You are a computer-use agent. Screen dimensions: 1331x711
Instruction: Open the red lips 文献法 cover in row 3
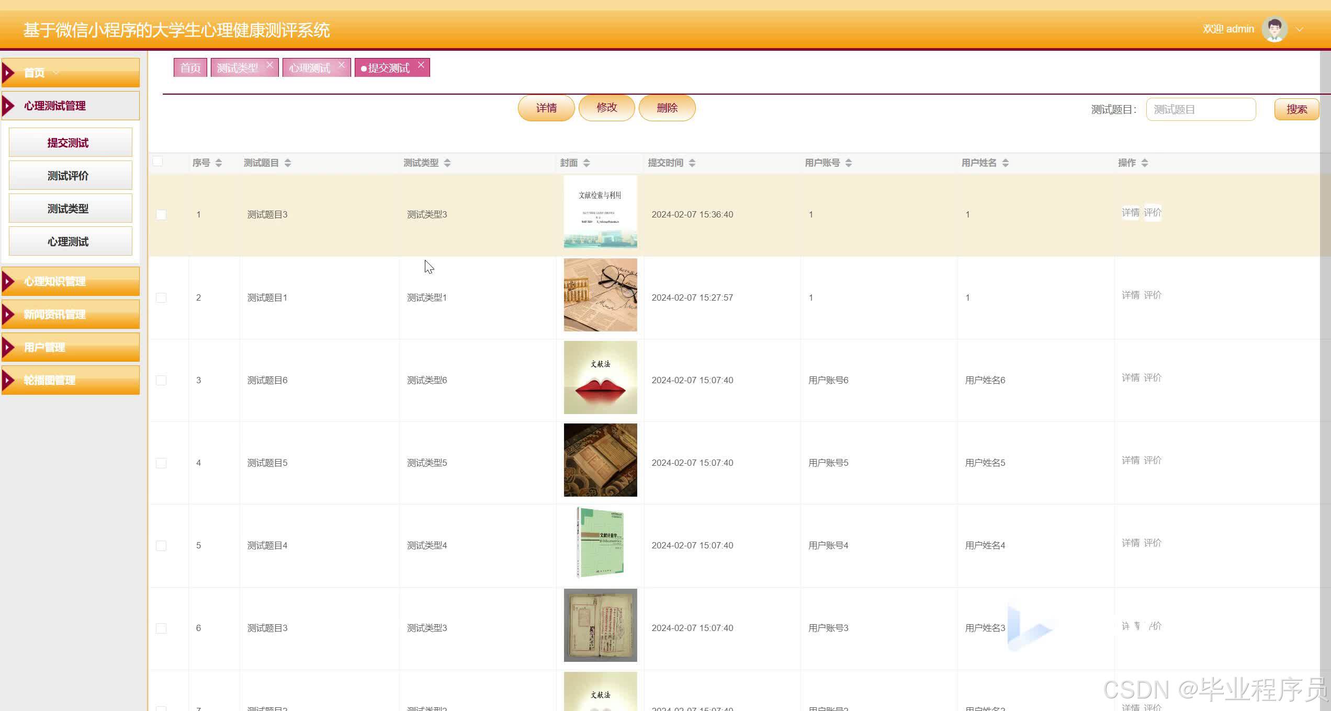601,377
